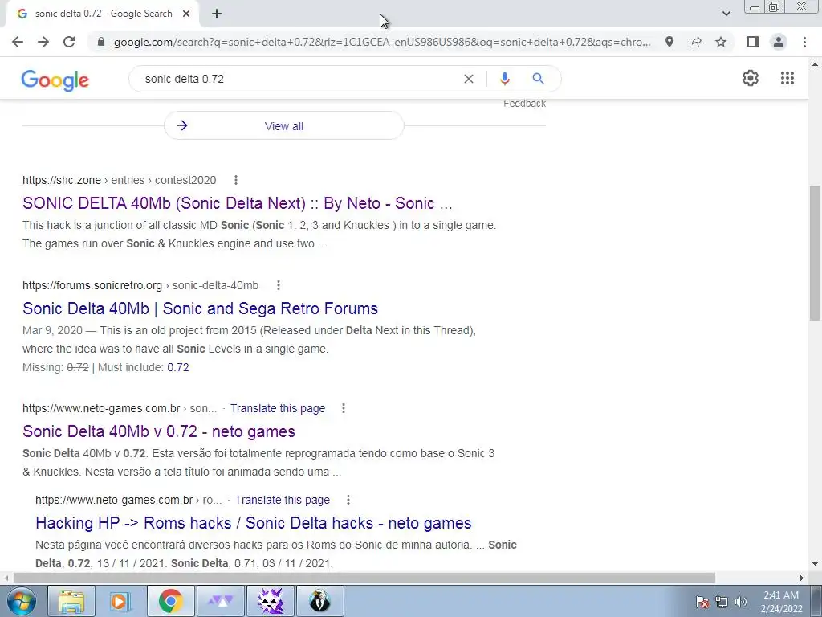Bookmark this tab with star icon
This screenshot has height=617, width=822.
[x=721, y=42]
